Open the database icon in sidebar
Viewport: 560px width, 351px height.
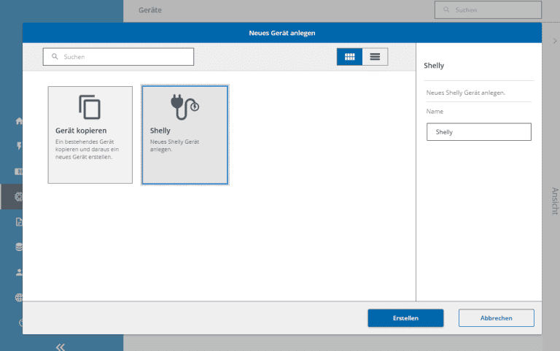pyautogui.click(x=19, y=247)
